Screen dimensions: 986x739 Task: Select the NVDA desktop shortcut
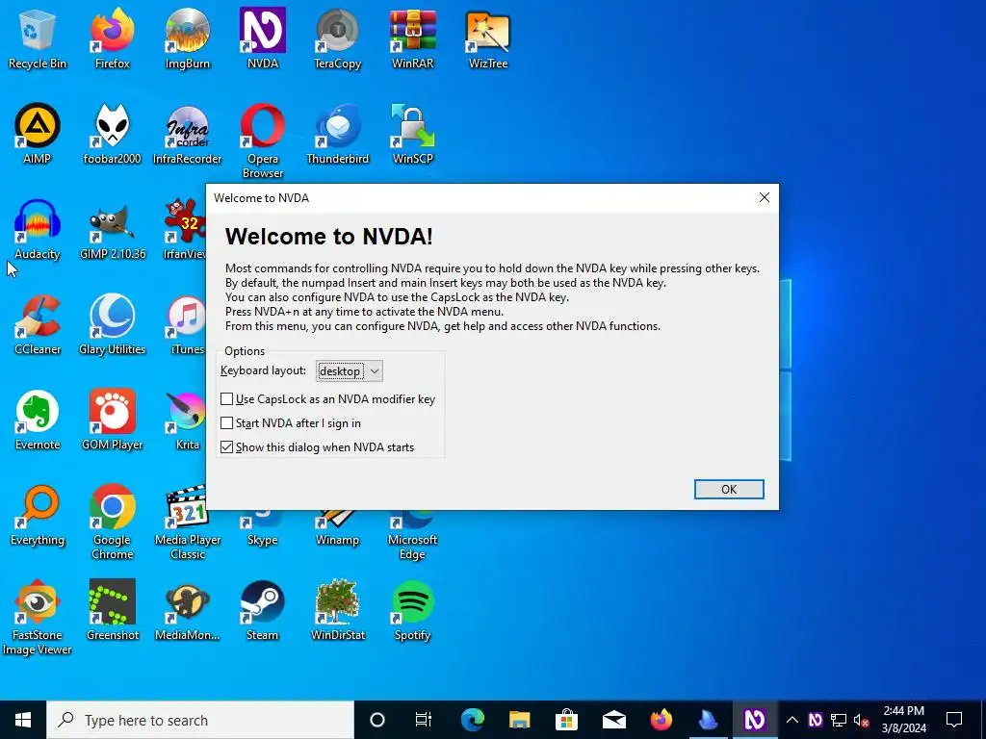(x=263, y=38)
